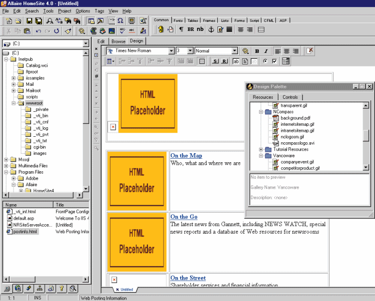Click the file list horizontal scrollbar thumb
Viewport: 375px width, 301px height.
tap(22, 279)
